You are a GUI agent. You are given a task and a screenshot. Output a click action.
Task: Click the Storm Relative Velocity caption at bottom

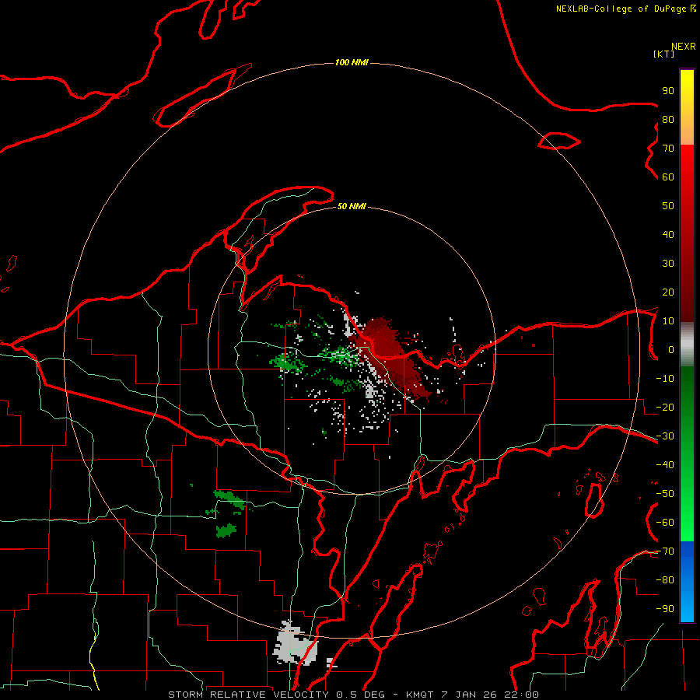(x=353, y=695)
